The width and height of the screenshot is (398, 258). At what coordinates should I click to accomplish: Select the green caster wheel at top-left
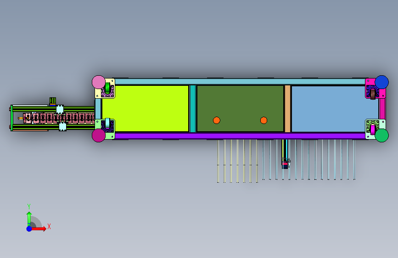click(x=107, y=88)
